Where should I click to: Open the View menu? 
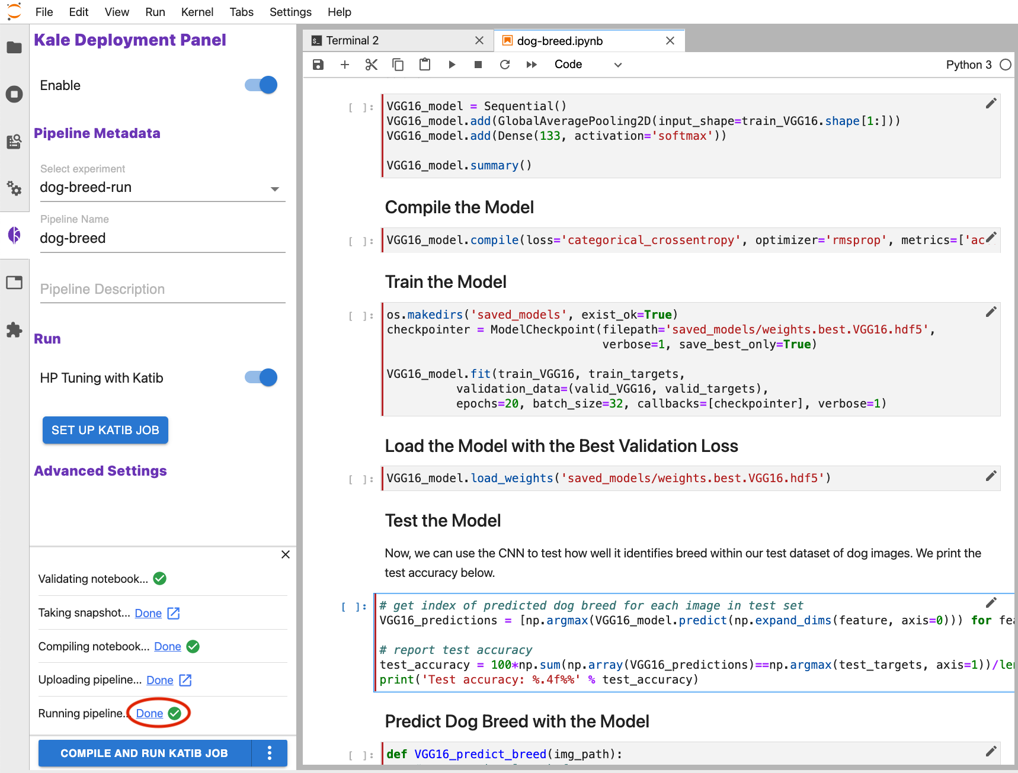(x=117, y=12)
